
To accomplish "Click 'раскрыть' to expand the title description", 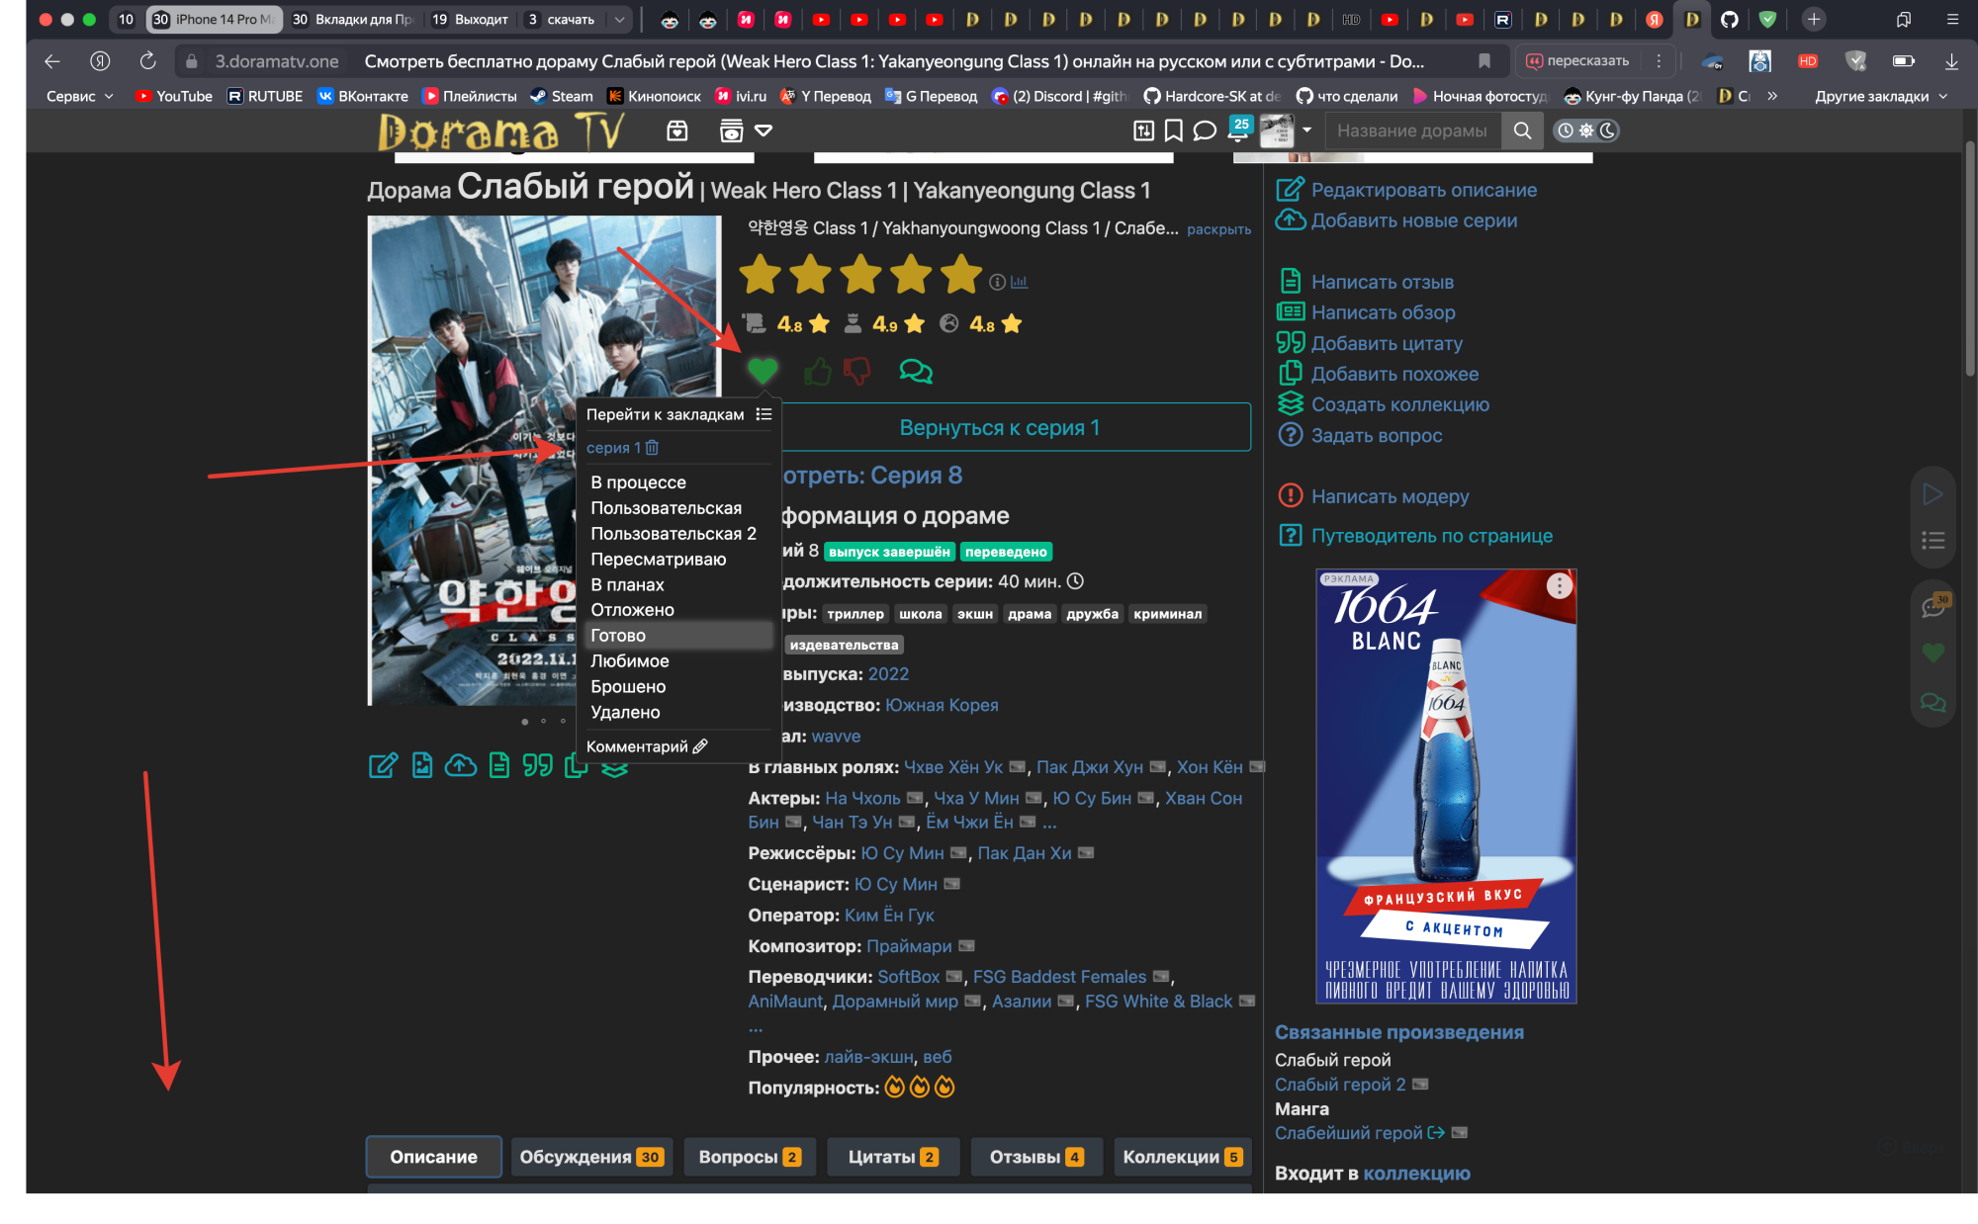I will 1221,228.
